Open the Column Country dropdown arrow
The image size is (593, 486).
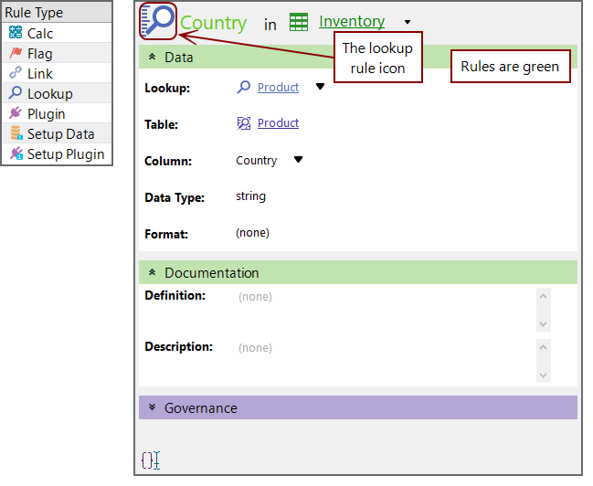tap(299, 160)
